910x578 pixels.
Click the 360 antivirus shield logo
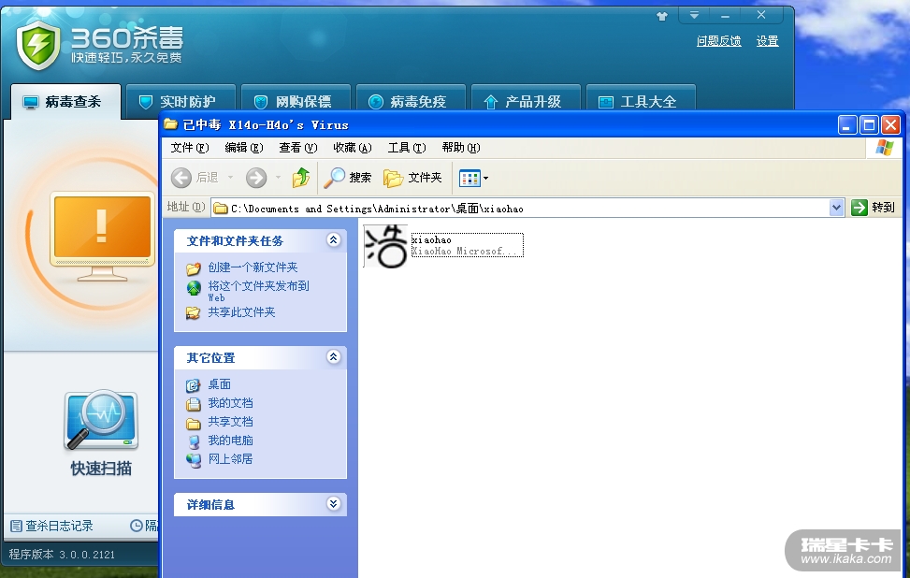[x=38, y=45]
